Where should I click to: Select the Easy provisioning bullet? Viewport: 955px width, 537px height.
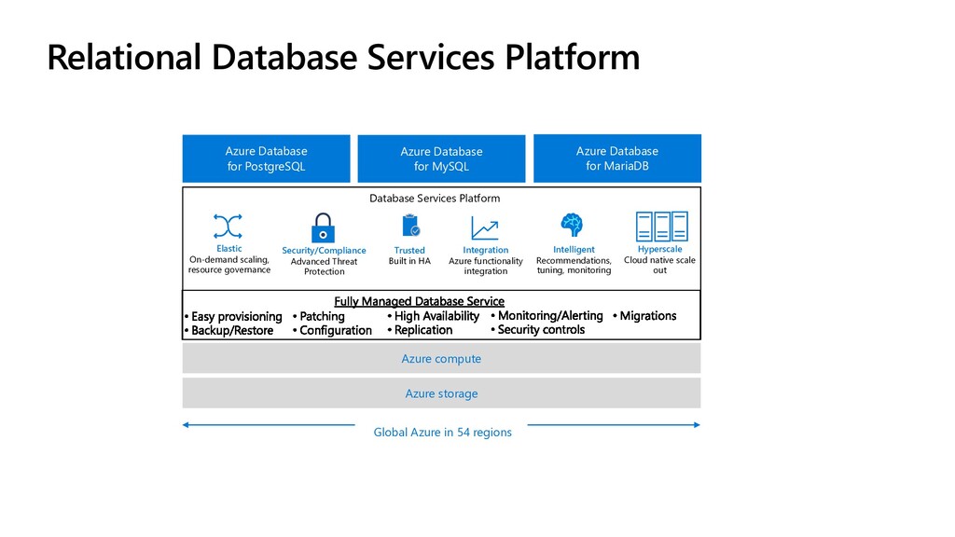pyautogui.click(x=233, y=317)
